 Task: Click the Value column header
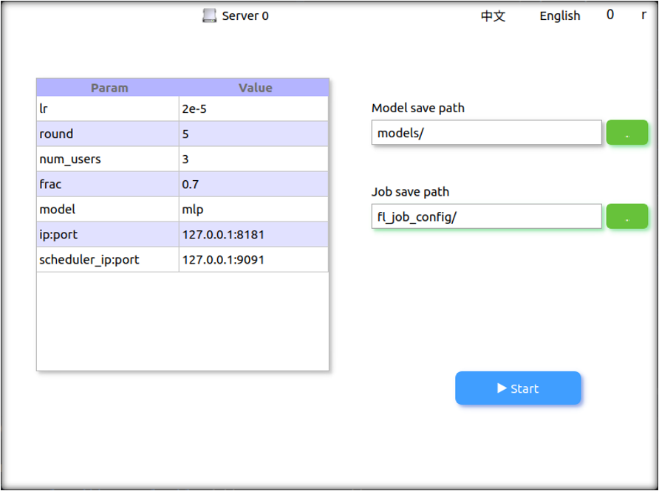point(255,88)
